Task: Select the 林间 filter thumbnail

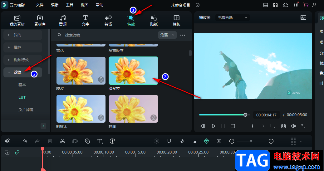Action: tap(134, 109)
